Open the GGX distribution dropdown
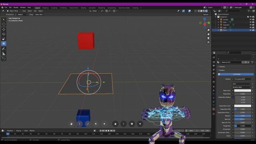The image size is (256, 144). point(242,84)
